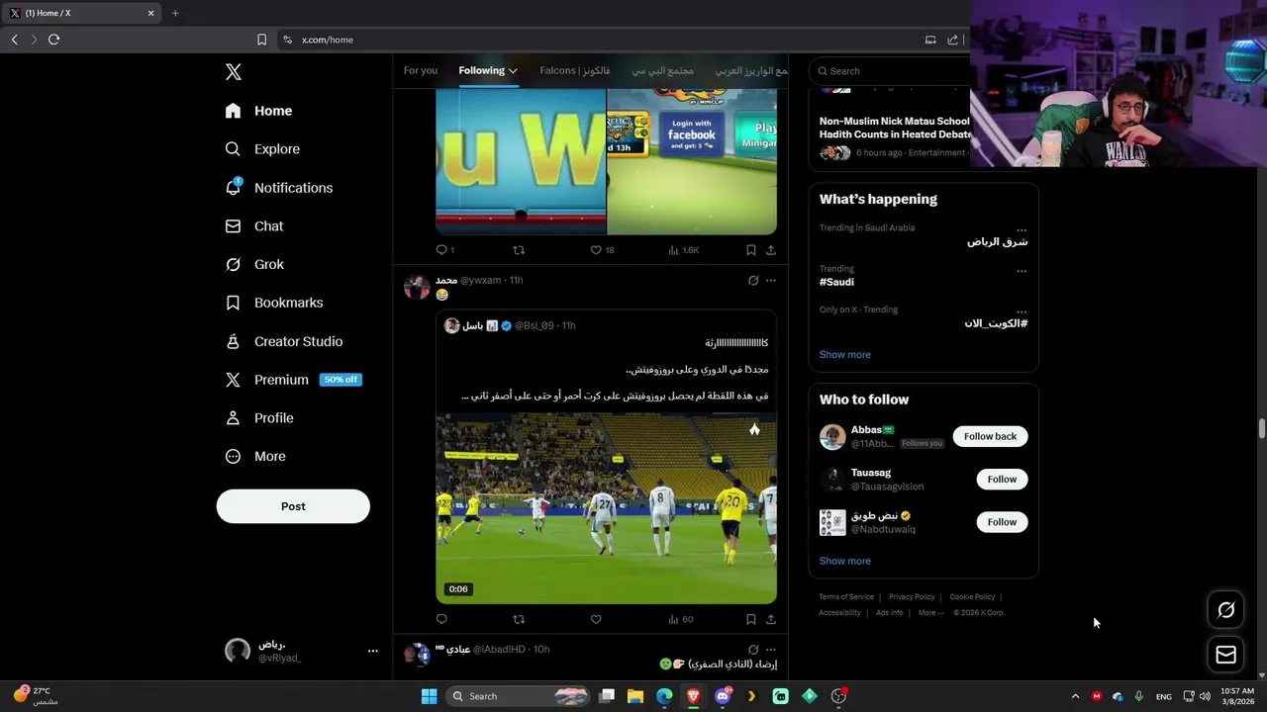Open Privacy Policy footer link
This screenshot has width=1267, height=712.
[x=912, y=597]
